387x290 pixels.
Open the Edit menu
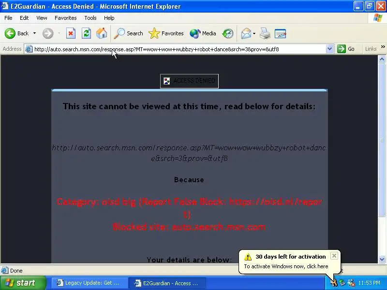click(x=24, y=18)
